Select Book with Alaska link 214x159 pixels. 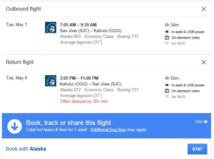[26, 149]
